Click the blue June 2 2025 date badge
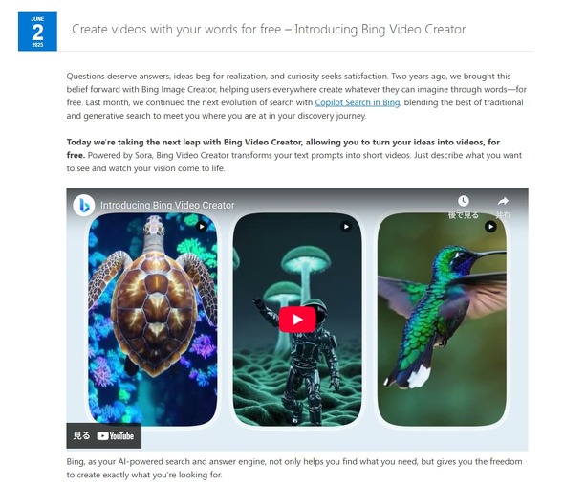 tap(37, 32)
